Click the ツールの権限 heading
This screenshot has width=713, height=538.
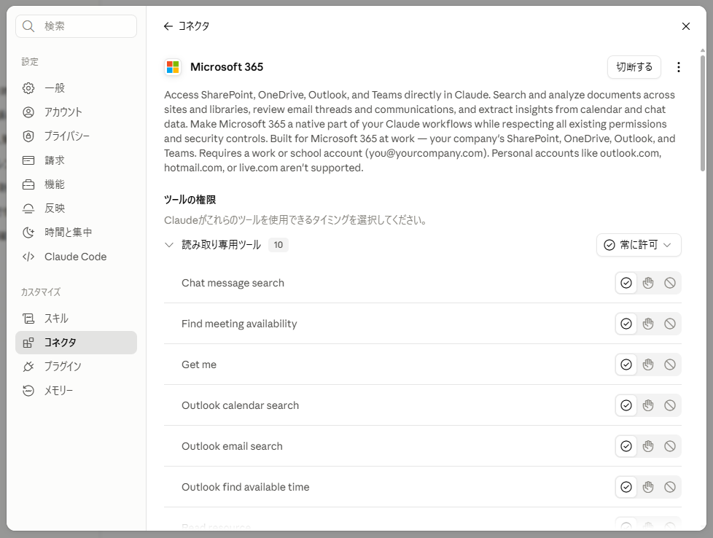(x=190, y=200)
